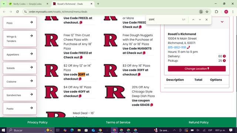Open the Sandwiches menu category
This screenshot has height=133, width=237.
tap(20, 95)
